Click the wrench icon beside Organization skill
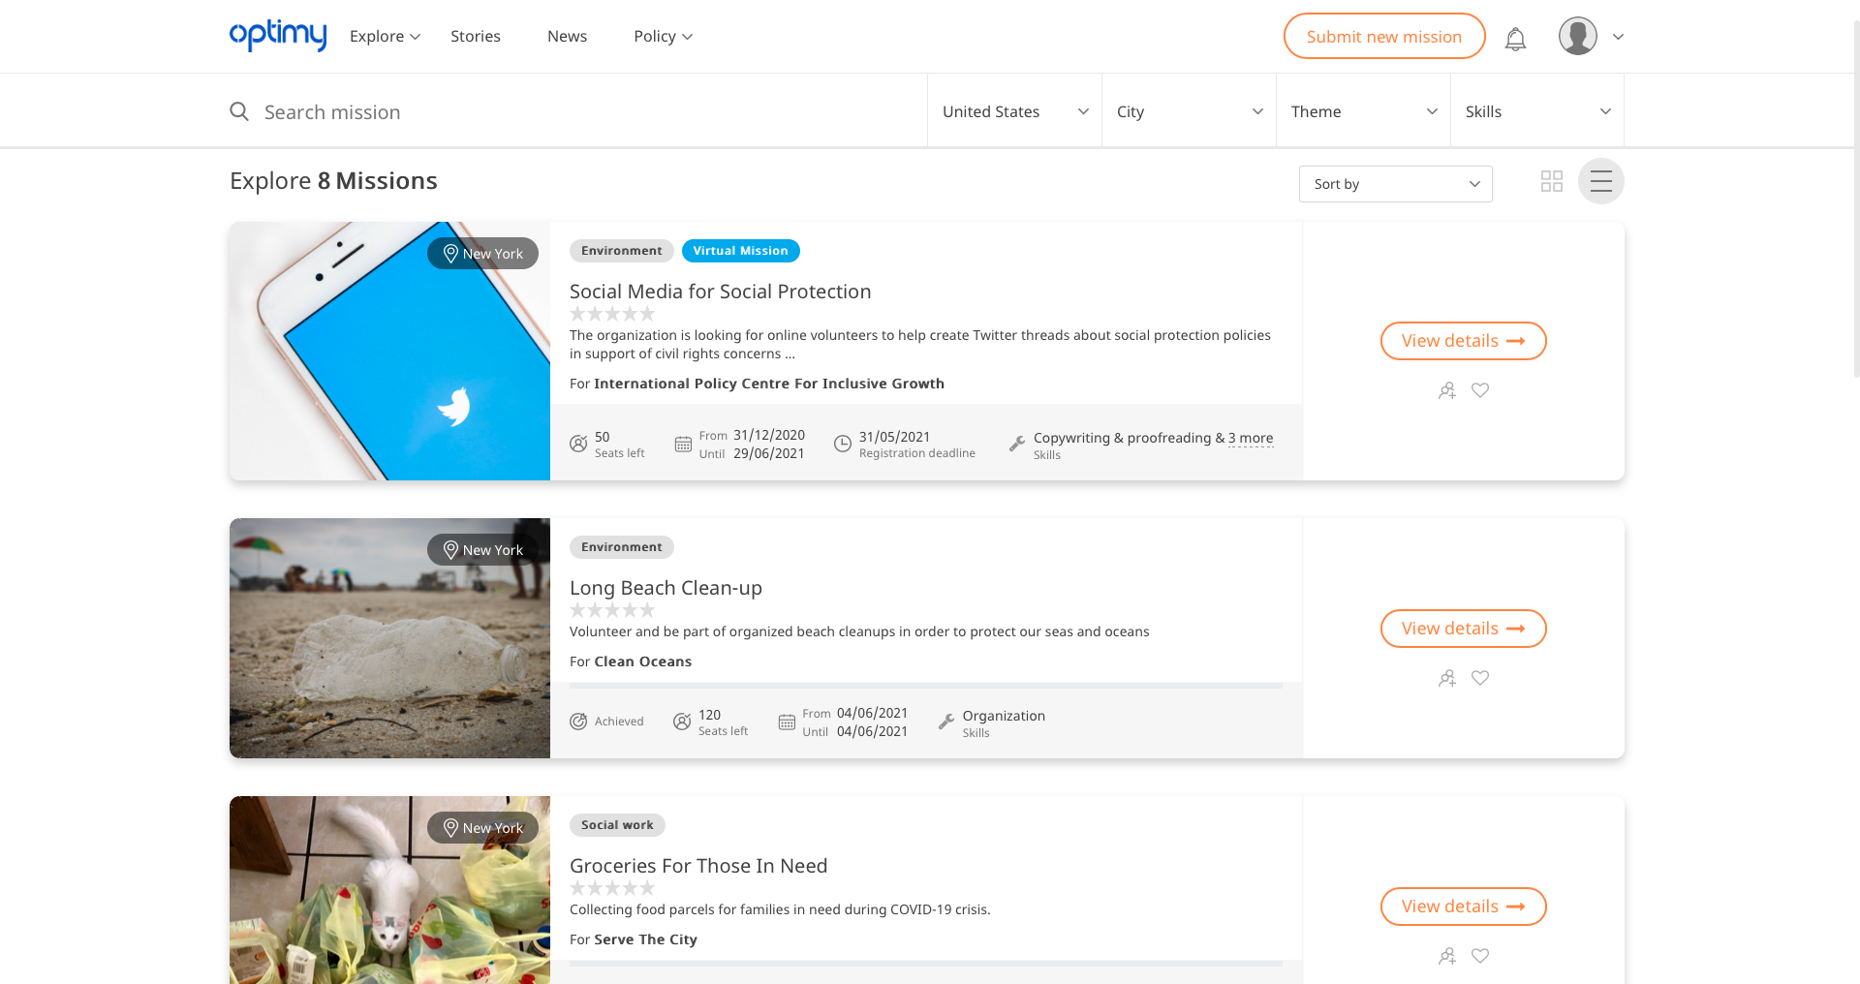 (946, 722)
